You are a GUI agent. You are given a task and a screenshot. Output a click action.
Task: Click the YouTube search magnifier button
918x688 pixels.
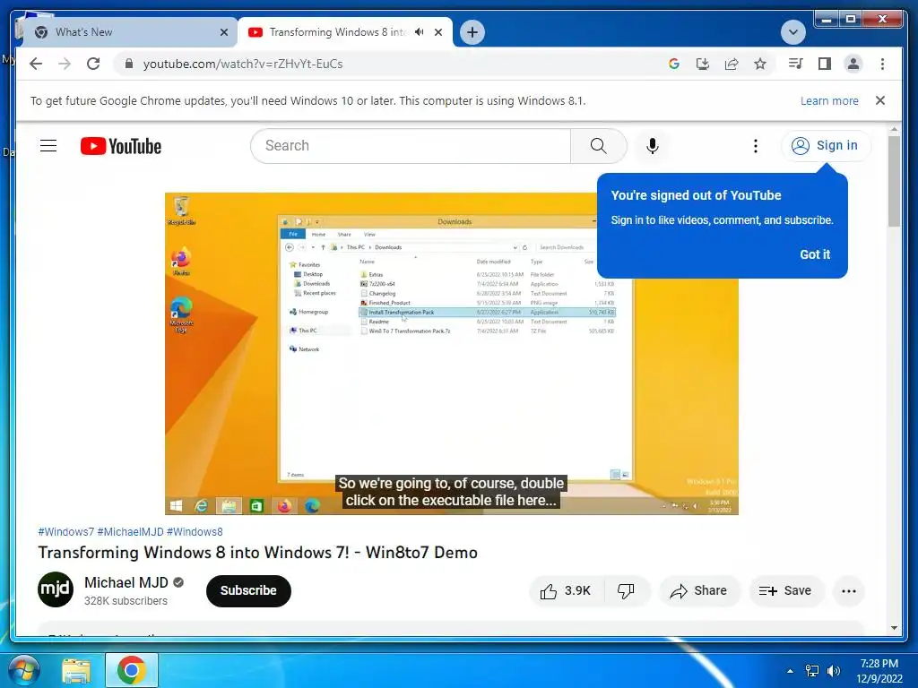point(598,146)
